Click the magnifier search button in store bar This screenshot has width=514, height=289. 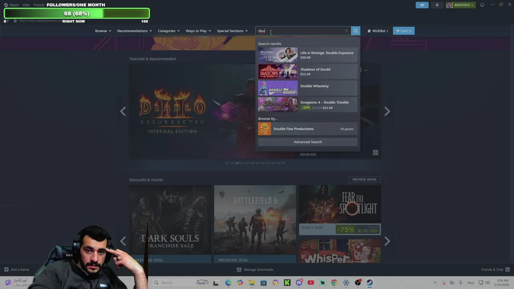355,31
